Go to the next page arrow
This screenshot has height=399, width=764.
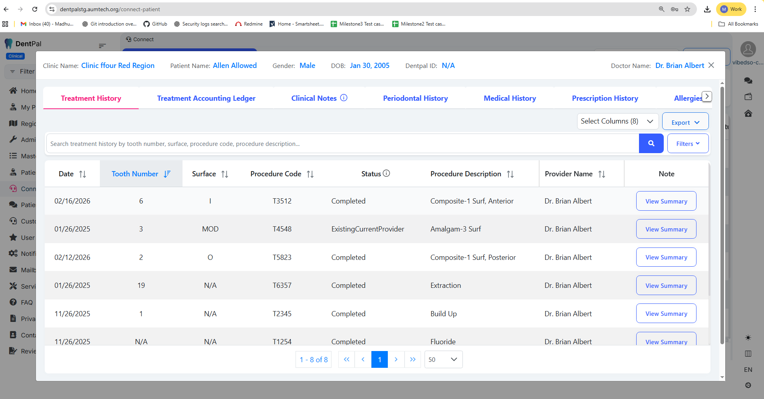tap(396, 359)
